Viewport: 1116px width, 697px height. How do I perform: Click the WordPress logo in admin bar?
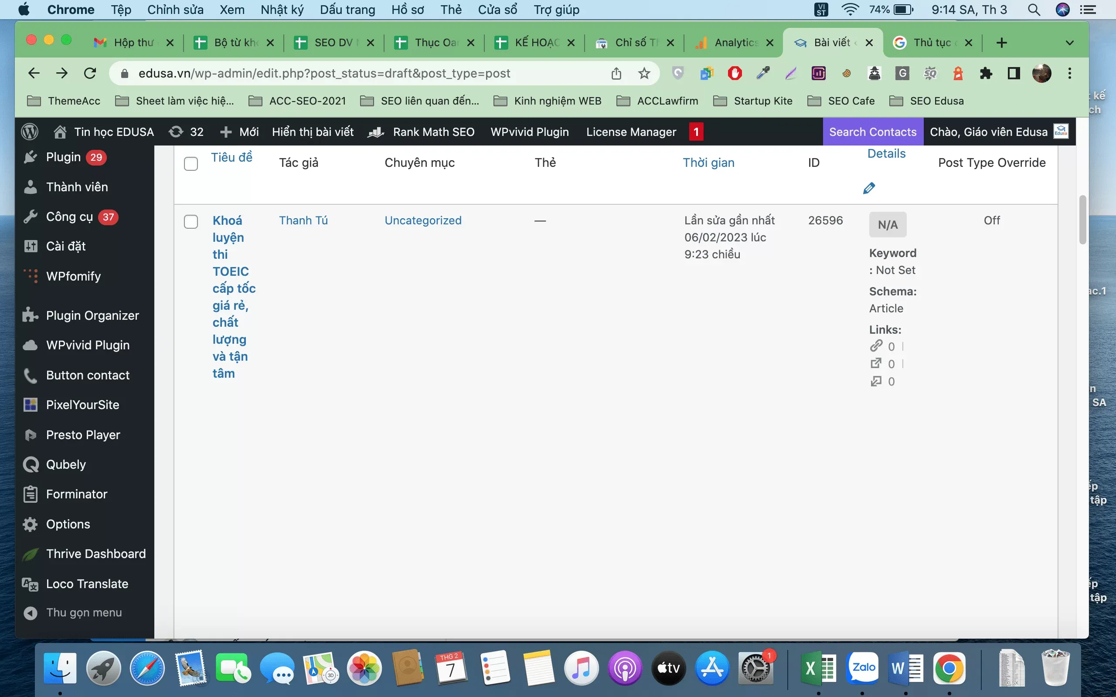30,132
